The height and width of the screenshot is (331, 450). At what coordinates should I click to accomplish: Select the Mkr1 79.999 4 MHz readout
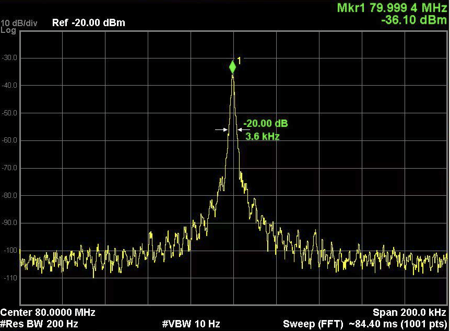point(392,8)
